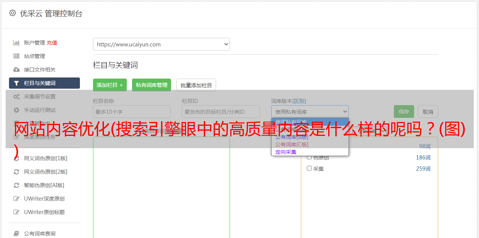The image size is (479, 238).
Task: Click the filter icon for 栏目与关键词
Action: pos(16,83)
